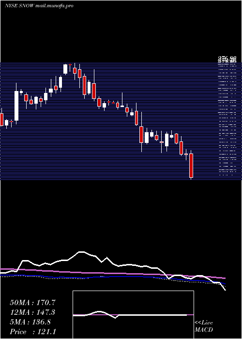Select the 50MA : 170.7 value
Viewport: 242px width, 339px height.
(x=33, y=303)
